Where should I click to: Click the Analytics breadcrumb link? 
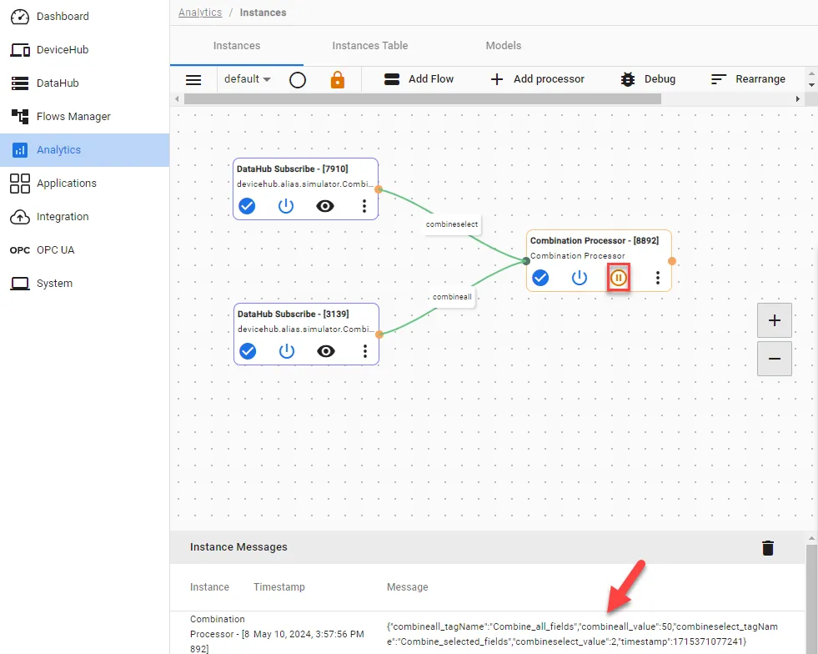click(200, 13)
